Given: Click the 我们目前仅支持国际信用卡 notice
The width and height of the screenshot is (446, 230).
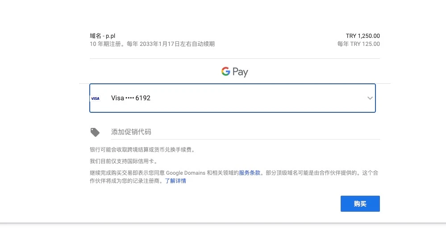Looking at the screenshot, I should point(123,161).
